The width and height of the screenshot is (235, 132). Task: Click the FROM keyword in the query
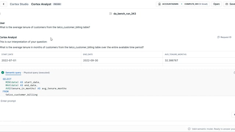[6, 91]
